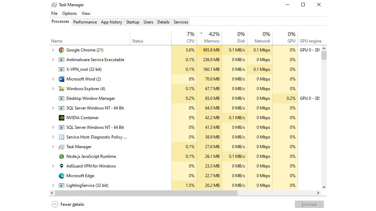Click the Microsoft Edge icon
This screenshot has width=376, height=211.
tap(61, 176)
